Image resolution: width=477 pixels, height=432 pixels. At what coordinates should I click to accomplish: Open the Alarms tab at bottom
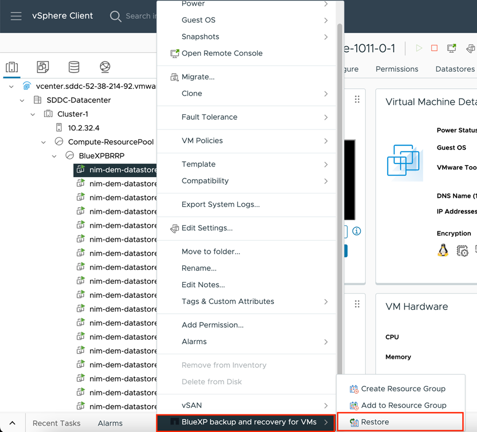pos(110,423)
